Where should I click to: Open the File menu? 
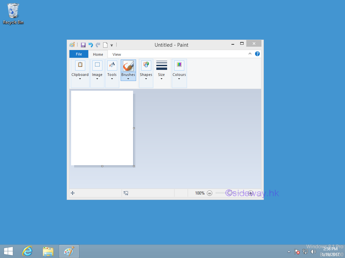click(x=79, y=54)
